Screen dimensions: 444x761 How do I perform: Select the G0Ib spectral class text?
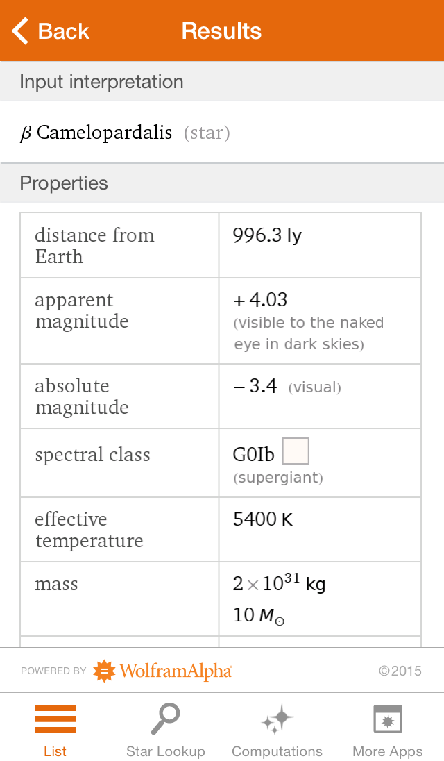254,455
